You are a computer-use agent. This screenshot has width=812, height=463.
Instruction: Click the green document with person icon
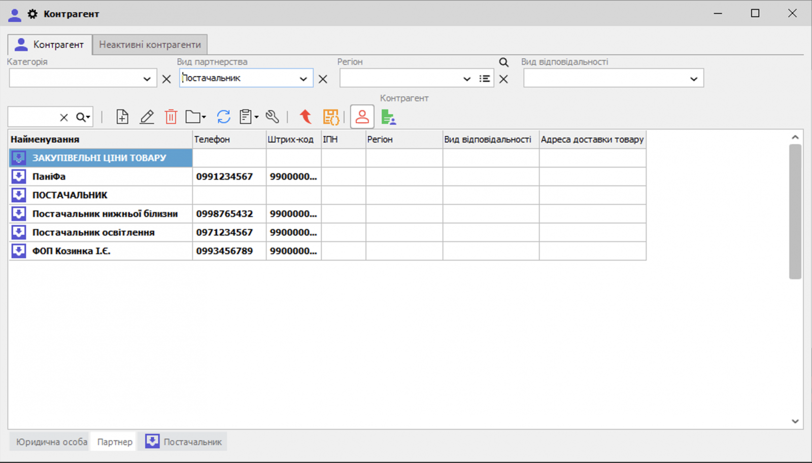pyautogui.click(x=388, y=117)
